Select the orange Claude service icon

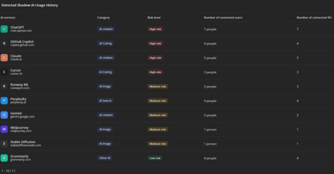pos(4,57)
